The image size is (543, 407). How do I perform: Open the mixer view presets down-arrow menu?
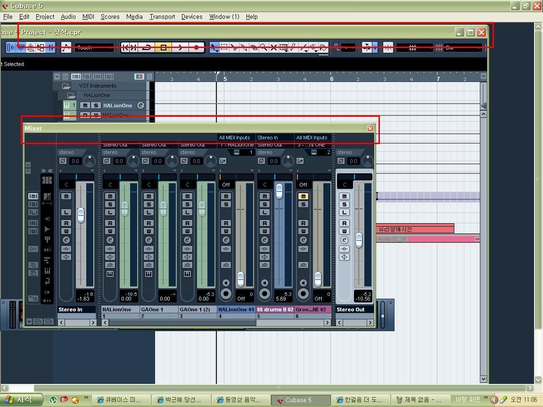29,322
